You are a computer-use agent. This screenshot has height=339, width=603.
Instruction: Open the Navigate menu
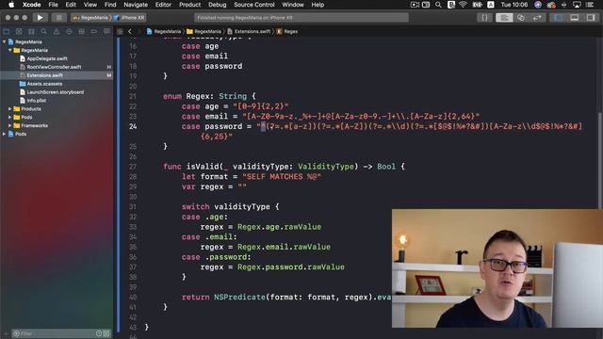[x=136, y=5]
